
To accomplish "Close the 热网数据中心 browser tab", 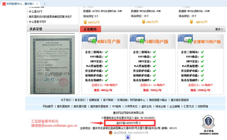I will 37,3.
